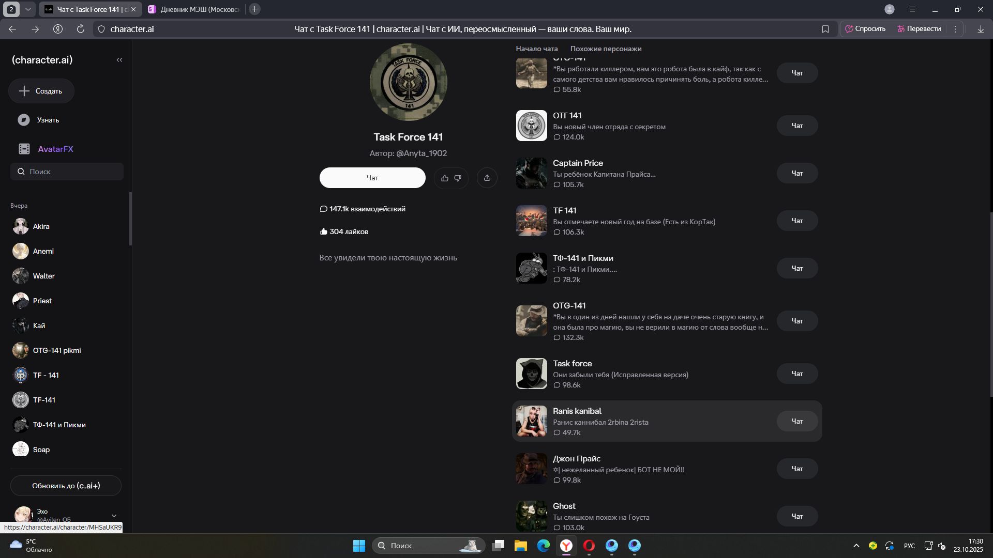Click the Спросить button in address bar
The height and width of the screenshot is (558, 993).
(865, 29)
